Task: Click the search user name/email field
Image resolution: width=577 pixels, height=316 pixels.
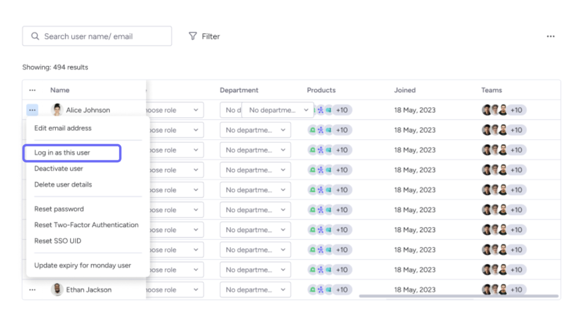Action: click(x=104, y=36)
